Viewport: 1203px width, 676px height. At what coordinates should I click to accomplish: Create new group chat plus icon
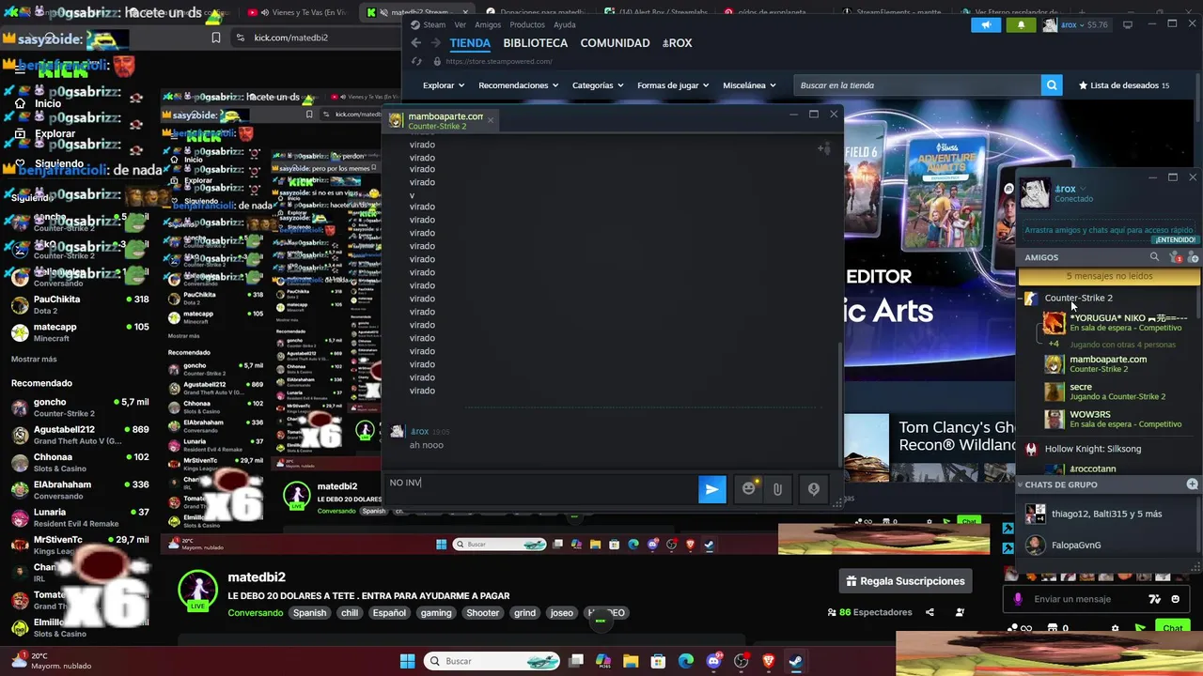(1192, 484)
